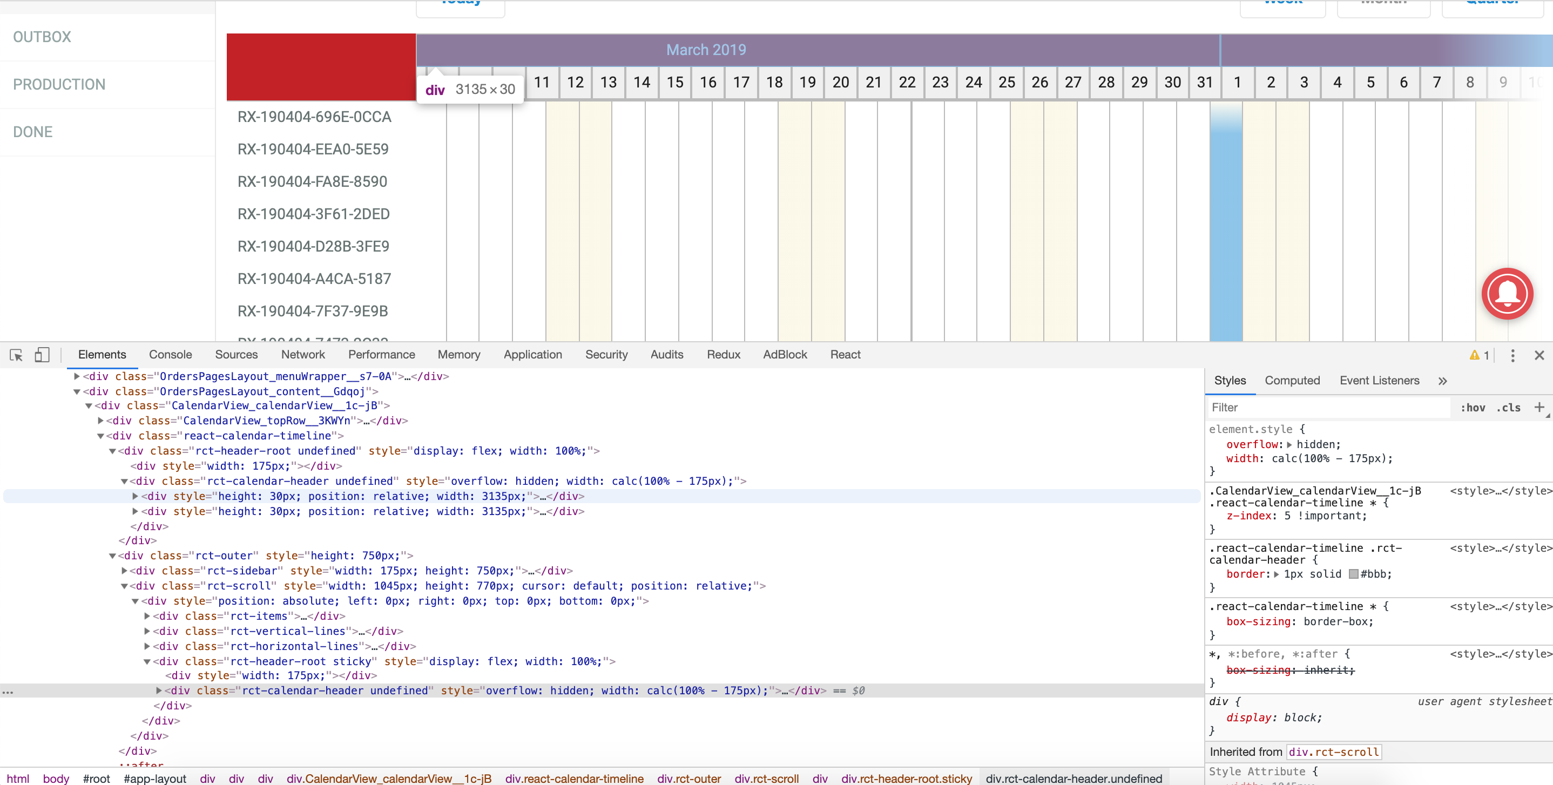The height and width of the screenshot is (785, 1553).
Task: Close the DevTools panel
Action: coord(1540,355)
